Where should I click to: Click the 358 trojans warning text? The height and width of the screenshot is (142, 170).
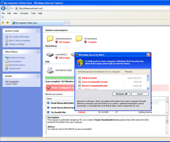click(x=64, y=58)
